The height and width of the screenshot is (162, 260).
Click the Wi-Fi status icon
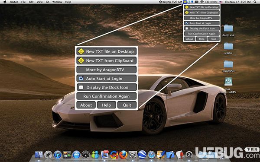[202, 2]
